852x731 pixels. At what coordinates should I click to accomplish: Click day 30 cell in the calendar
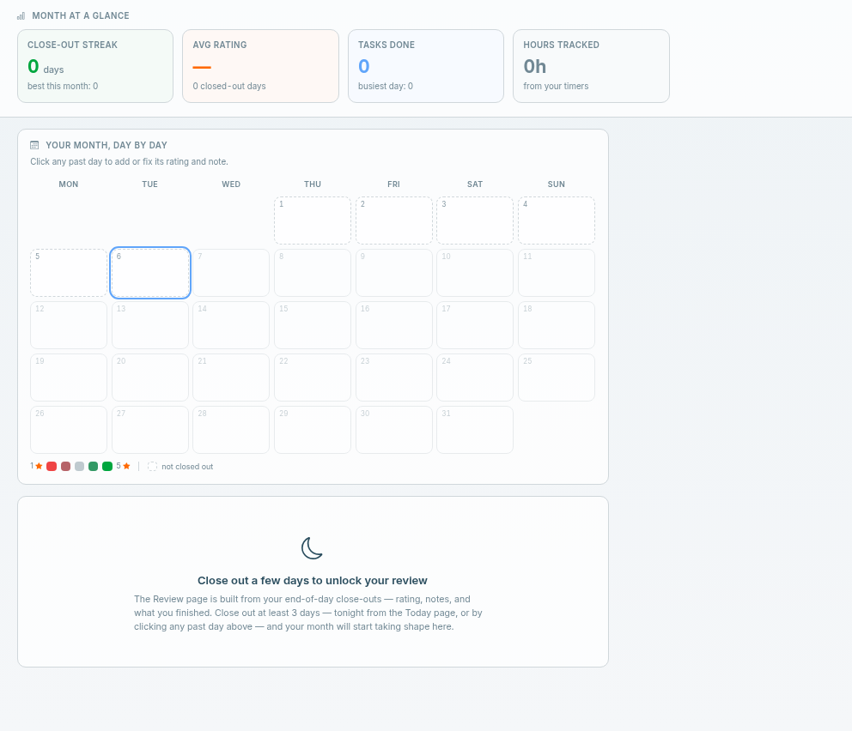click(394, 430)
